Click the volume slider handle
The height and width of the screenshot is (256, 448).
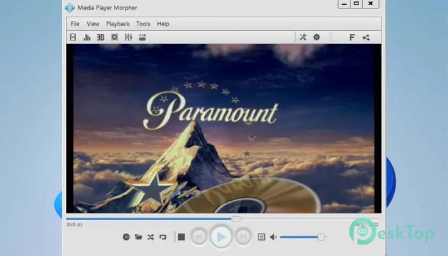click(321, 237)
